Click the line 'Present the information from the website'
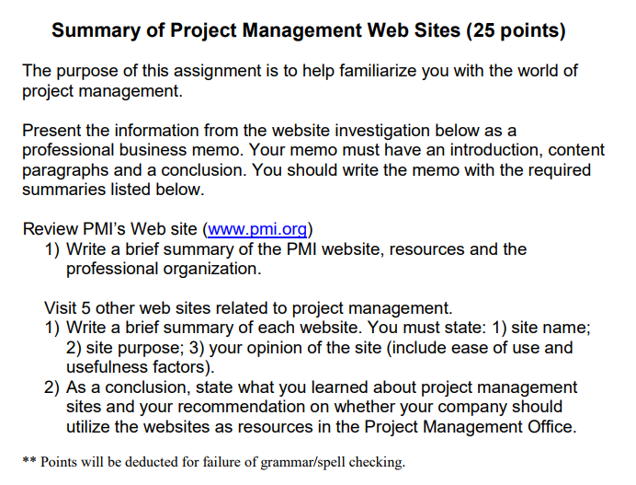 pyautogui.click(x=269, y=131)
